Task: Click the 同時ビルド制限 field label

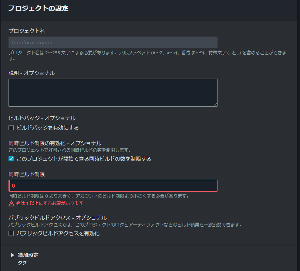Action: 27,174
